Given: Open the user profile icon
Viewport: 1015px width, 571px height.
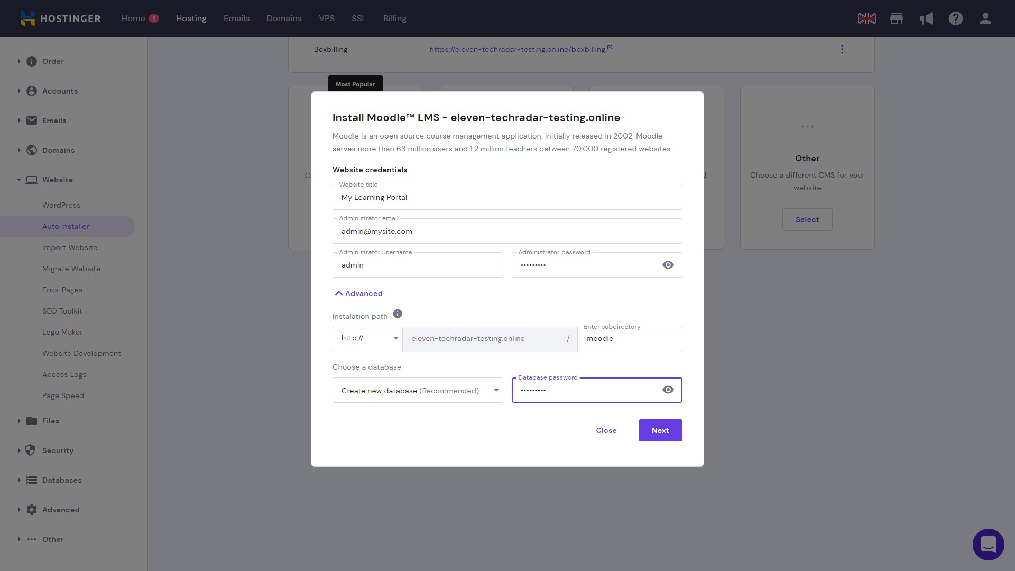Looking at the screenshot, I should point(985,19).
